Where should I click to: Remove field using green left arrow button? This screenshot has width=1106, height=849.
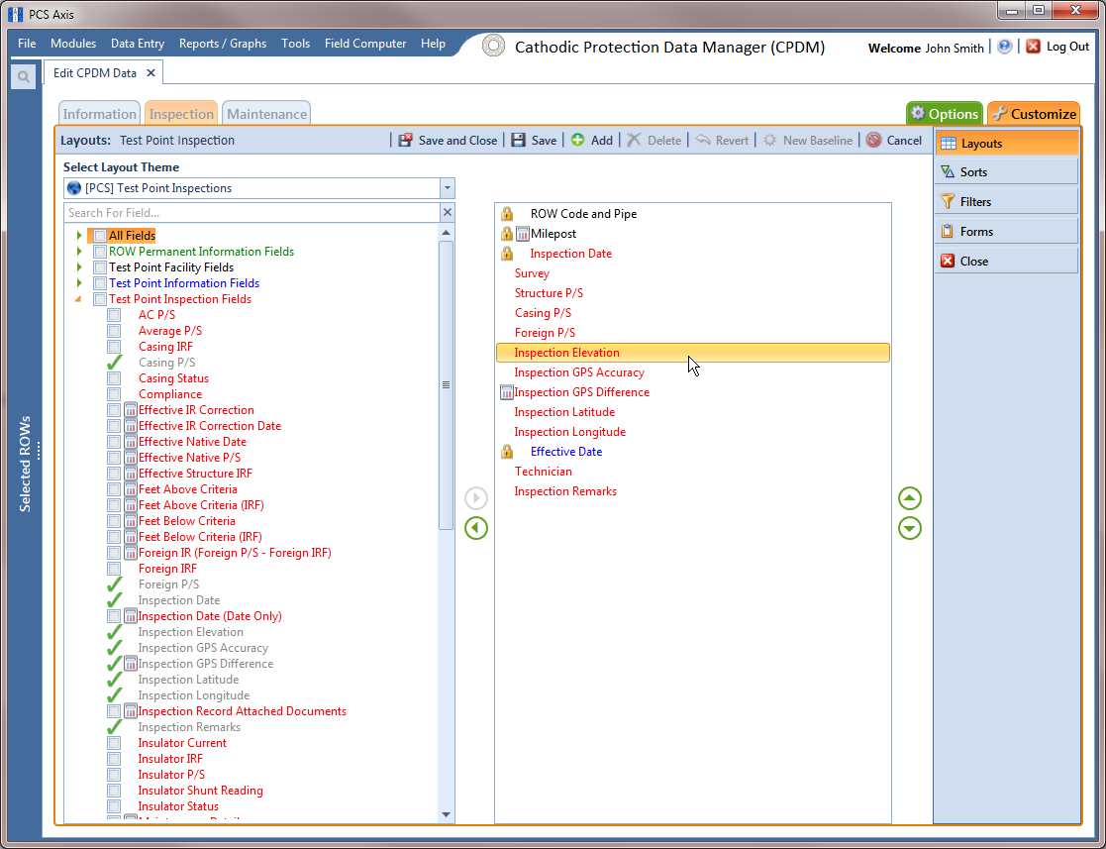476,528
